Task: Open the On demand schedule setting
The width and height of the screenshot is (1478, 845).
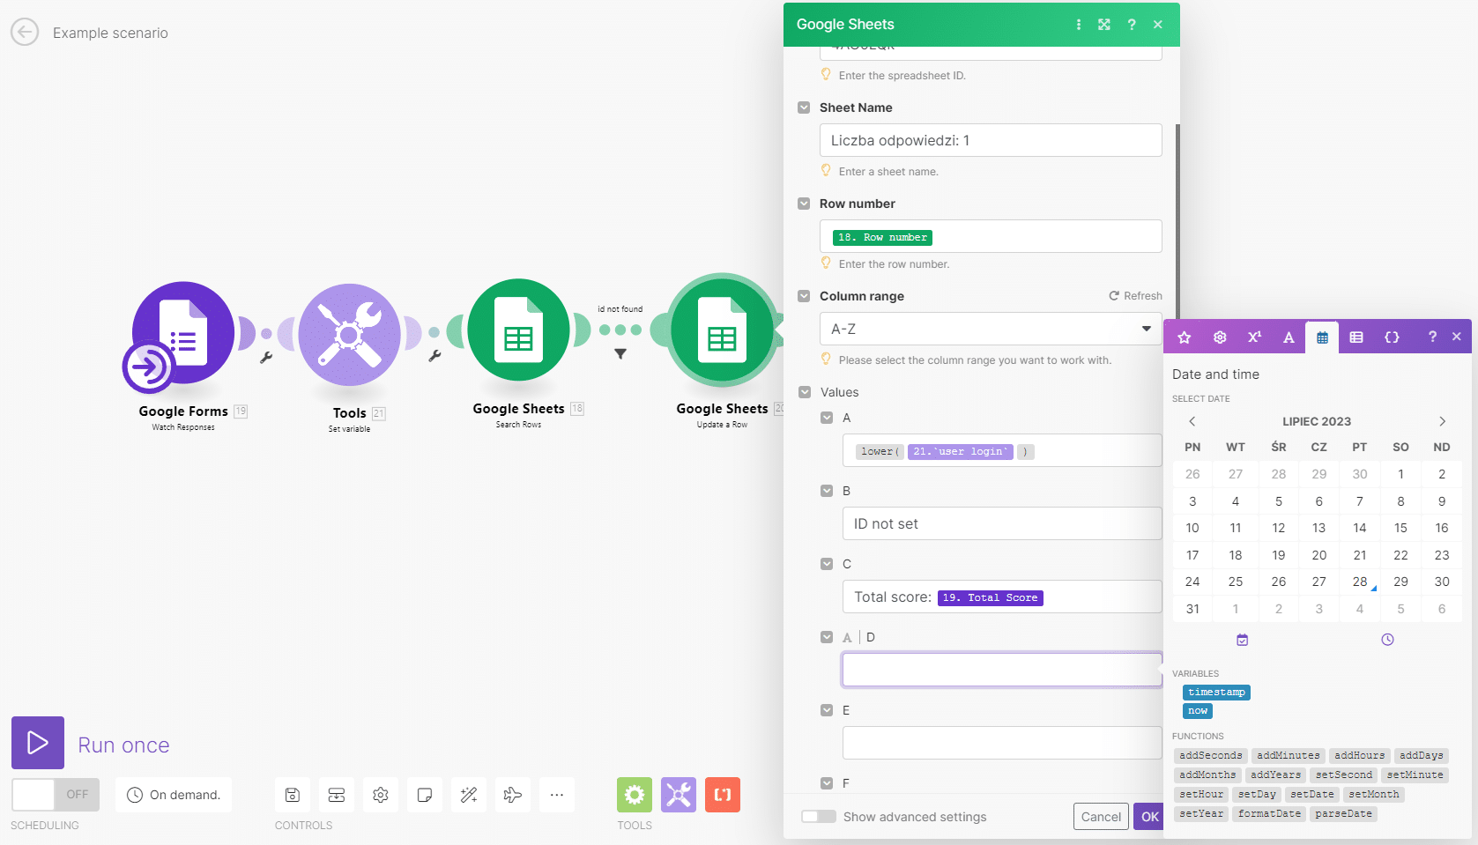Action: 174,795
